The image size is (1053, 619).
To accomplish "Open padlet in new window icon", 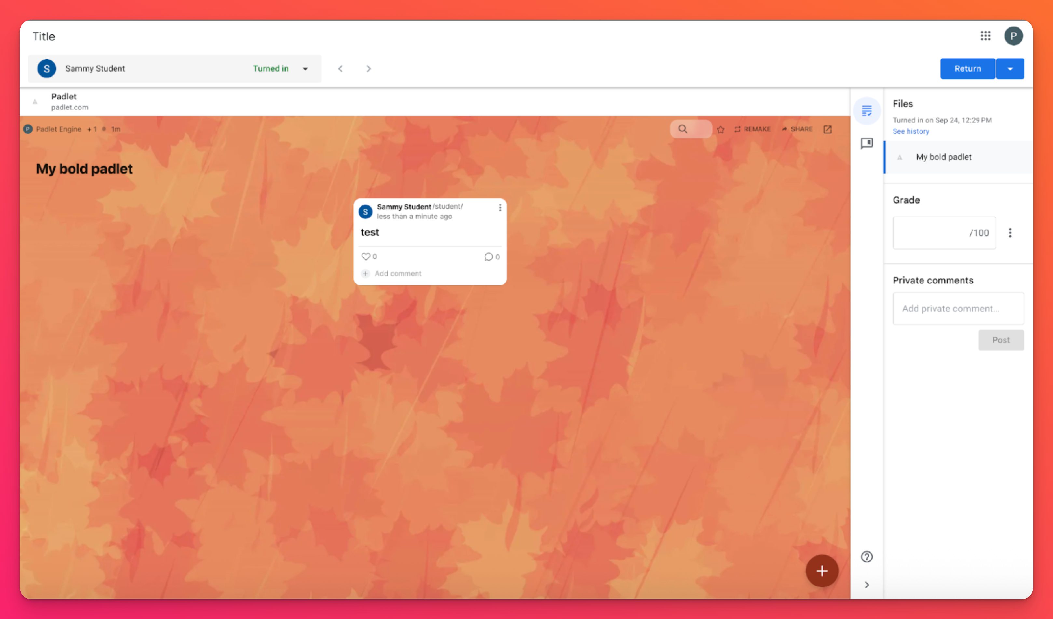I will pyautogui.click(x=827, y=129).
